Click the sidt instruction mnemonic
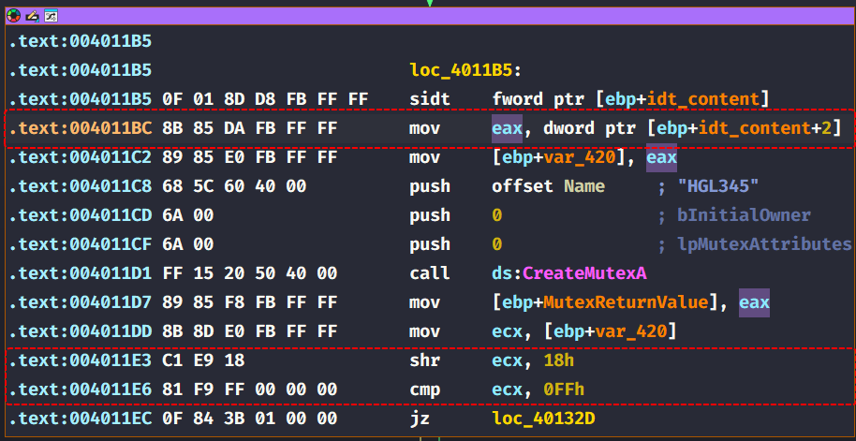Image resolution: width=856 pixels, height=441 pixels. pos(430,99)
